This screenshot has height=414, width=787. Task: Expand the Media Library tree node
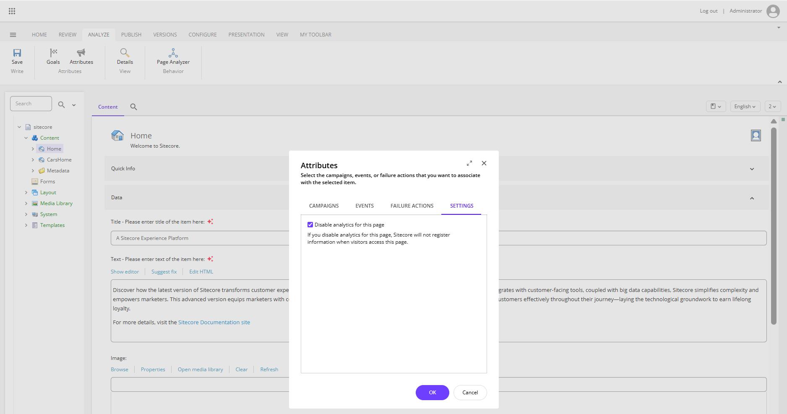coord(26,203)
